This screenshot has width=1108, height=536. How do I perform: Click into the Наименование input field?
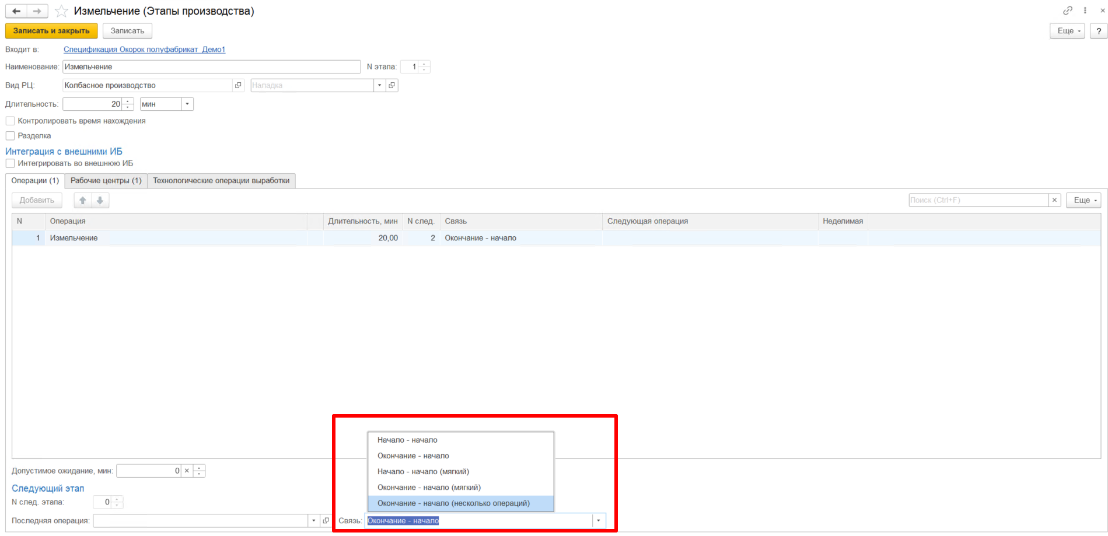coord(211,66)
